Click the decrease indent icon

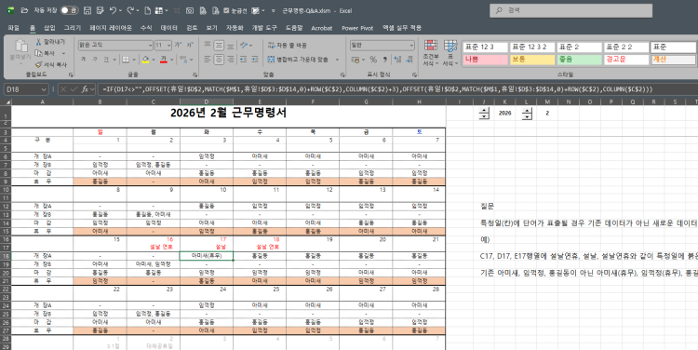click(x=243, y=60)
